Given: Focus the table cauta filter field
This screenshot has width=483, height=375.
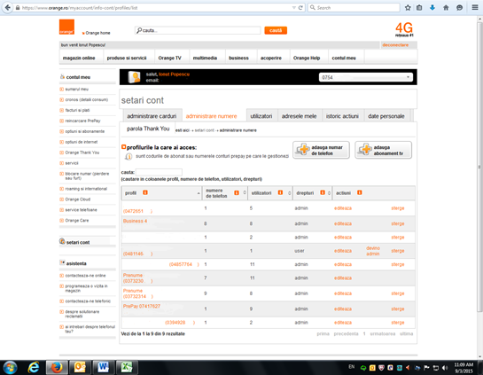Looking at the screenshot, I should (x=159, y=172).
